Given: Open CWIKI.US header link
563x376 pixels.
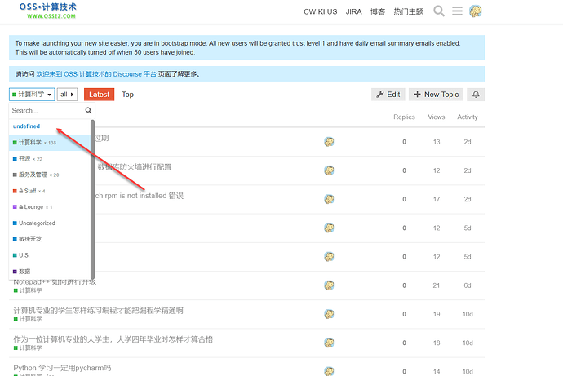Looking at the screenshot, I should [321, 12].
